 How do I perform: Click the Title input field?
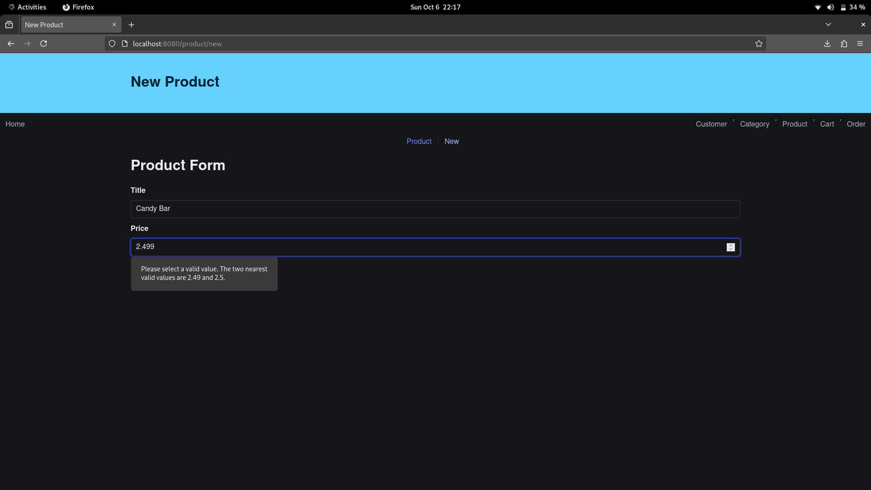[x=435, y=208]
